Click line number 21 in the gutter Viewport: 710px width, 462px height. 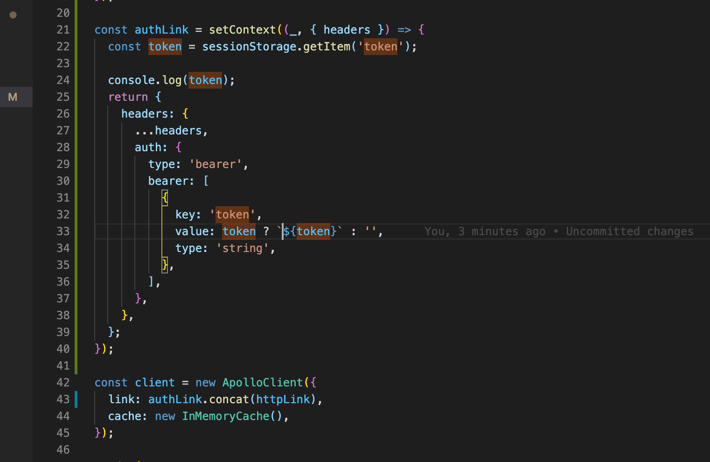pos(63,30)
